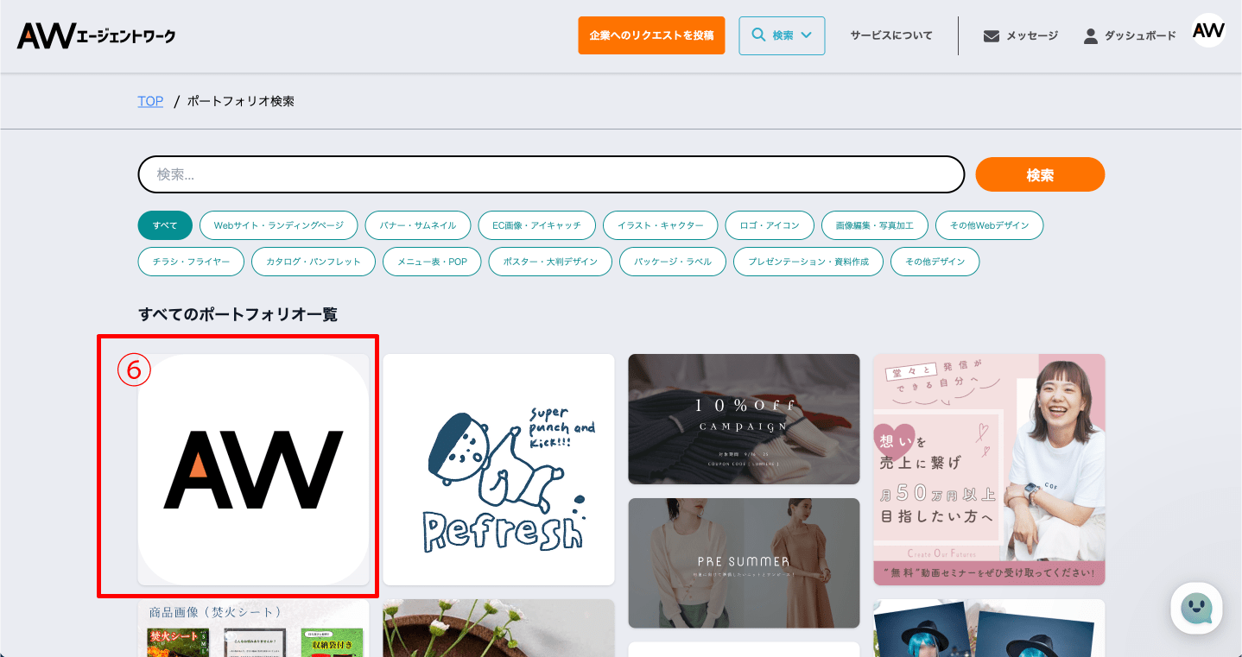Follow the TOP breadcrumb link

pos(150,101)
